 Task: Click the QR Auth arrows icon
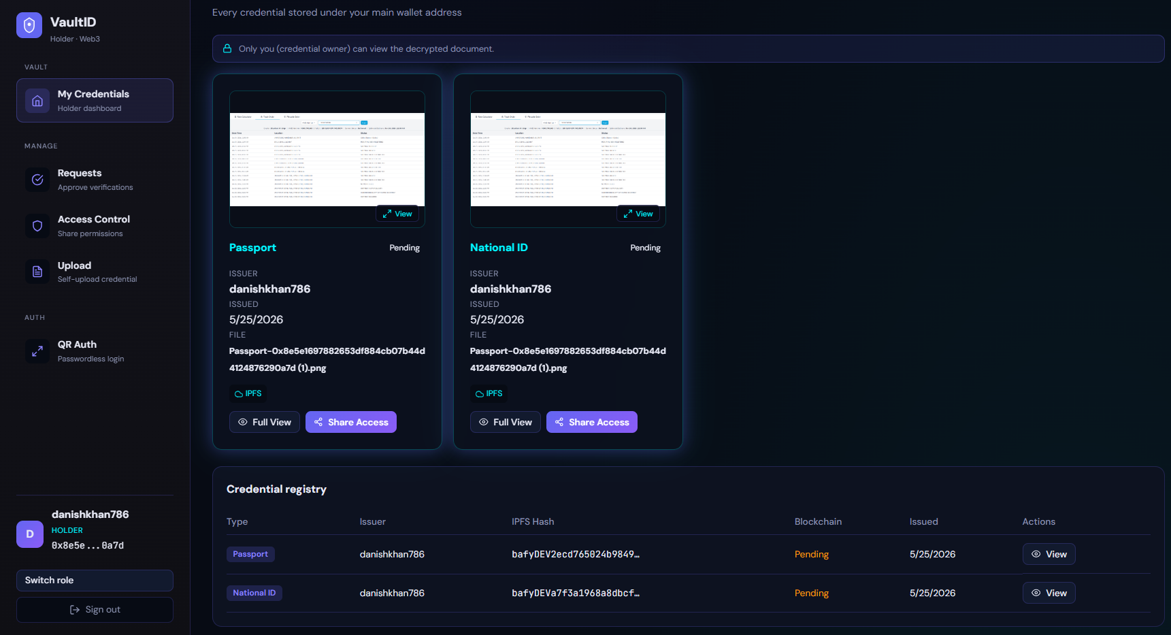37,351
